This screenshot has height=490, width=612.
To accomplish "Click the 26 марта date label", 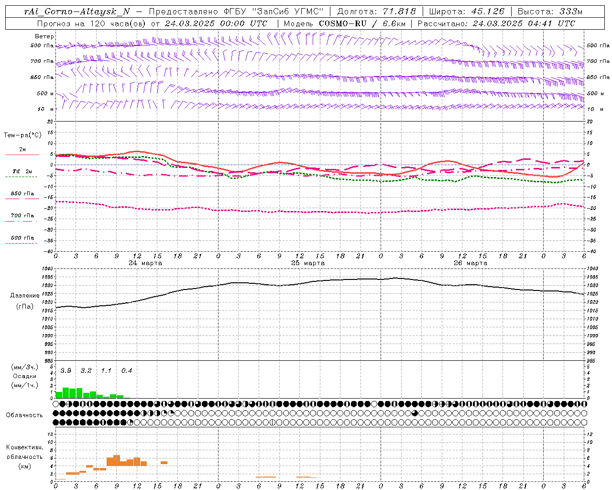I will coord(470,263).
